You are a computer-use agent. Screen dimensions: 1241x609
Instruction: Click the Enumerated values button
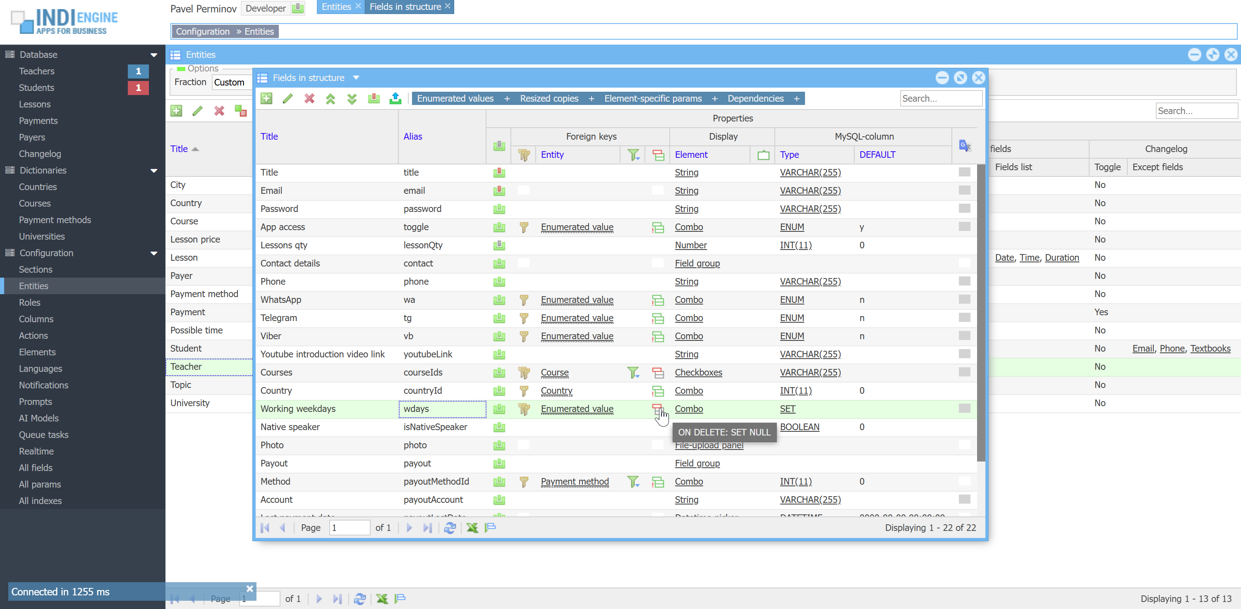pos(455,98)
